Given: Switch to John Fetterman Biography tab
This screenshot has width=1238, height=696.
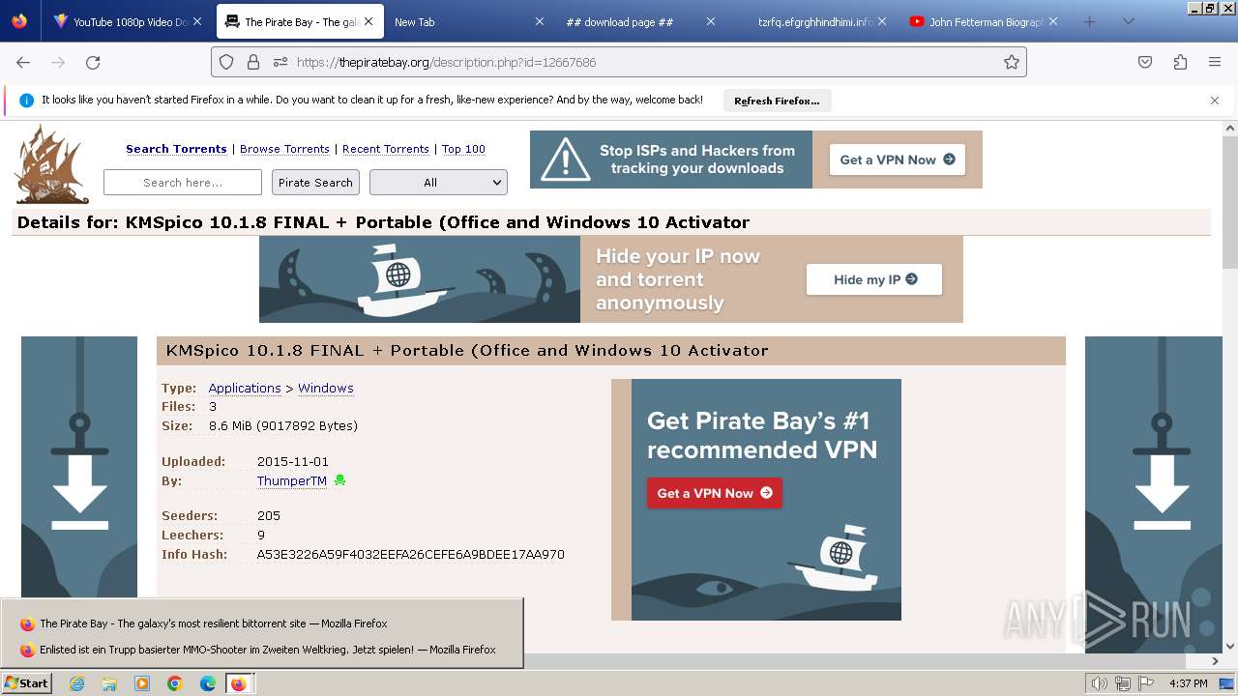Looking at the screenshot, I should click(x=983, y=21).
